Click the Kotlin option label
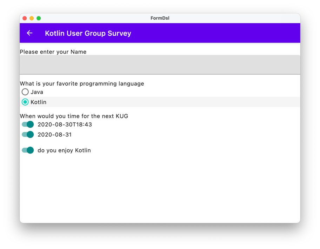320x249 pixels. (x=38, y=102)
